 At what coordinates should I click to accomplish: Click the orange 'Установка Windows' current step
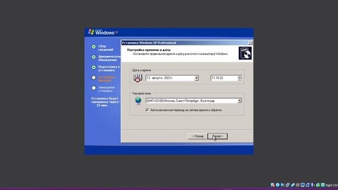(107, 79)
